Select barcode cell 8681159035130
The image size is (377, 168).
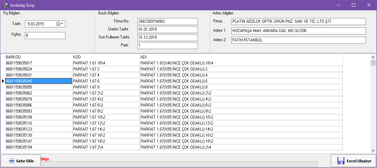pos(39,135)
